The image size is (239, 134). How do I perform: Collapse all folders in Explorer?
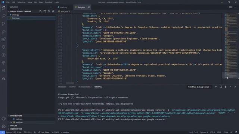[x=53, y=12]
